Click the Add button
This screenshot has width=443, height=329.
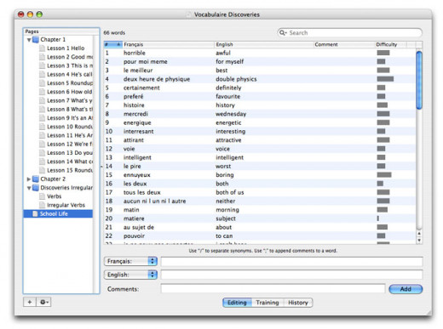(406, 289)
